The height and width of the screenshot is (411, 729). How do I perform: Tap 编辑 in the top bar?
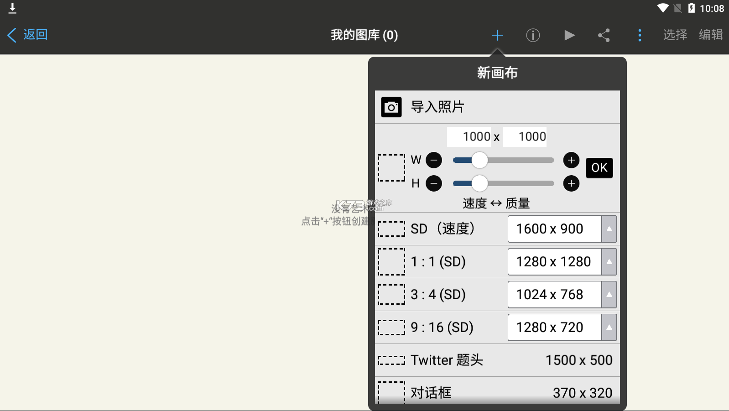[x=711, y=35]
